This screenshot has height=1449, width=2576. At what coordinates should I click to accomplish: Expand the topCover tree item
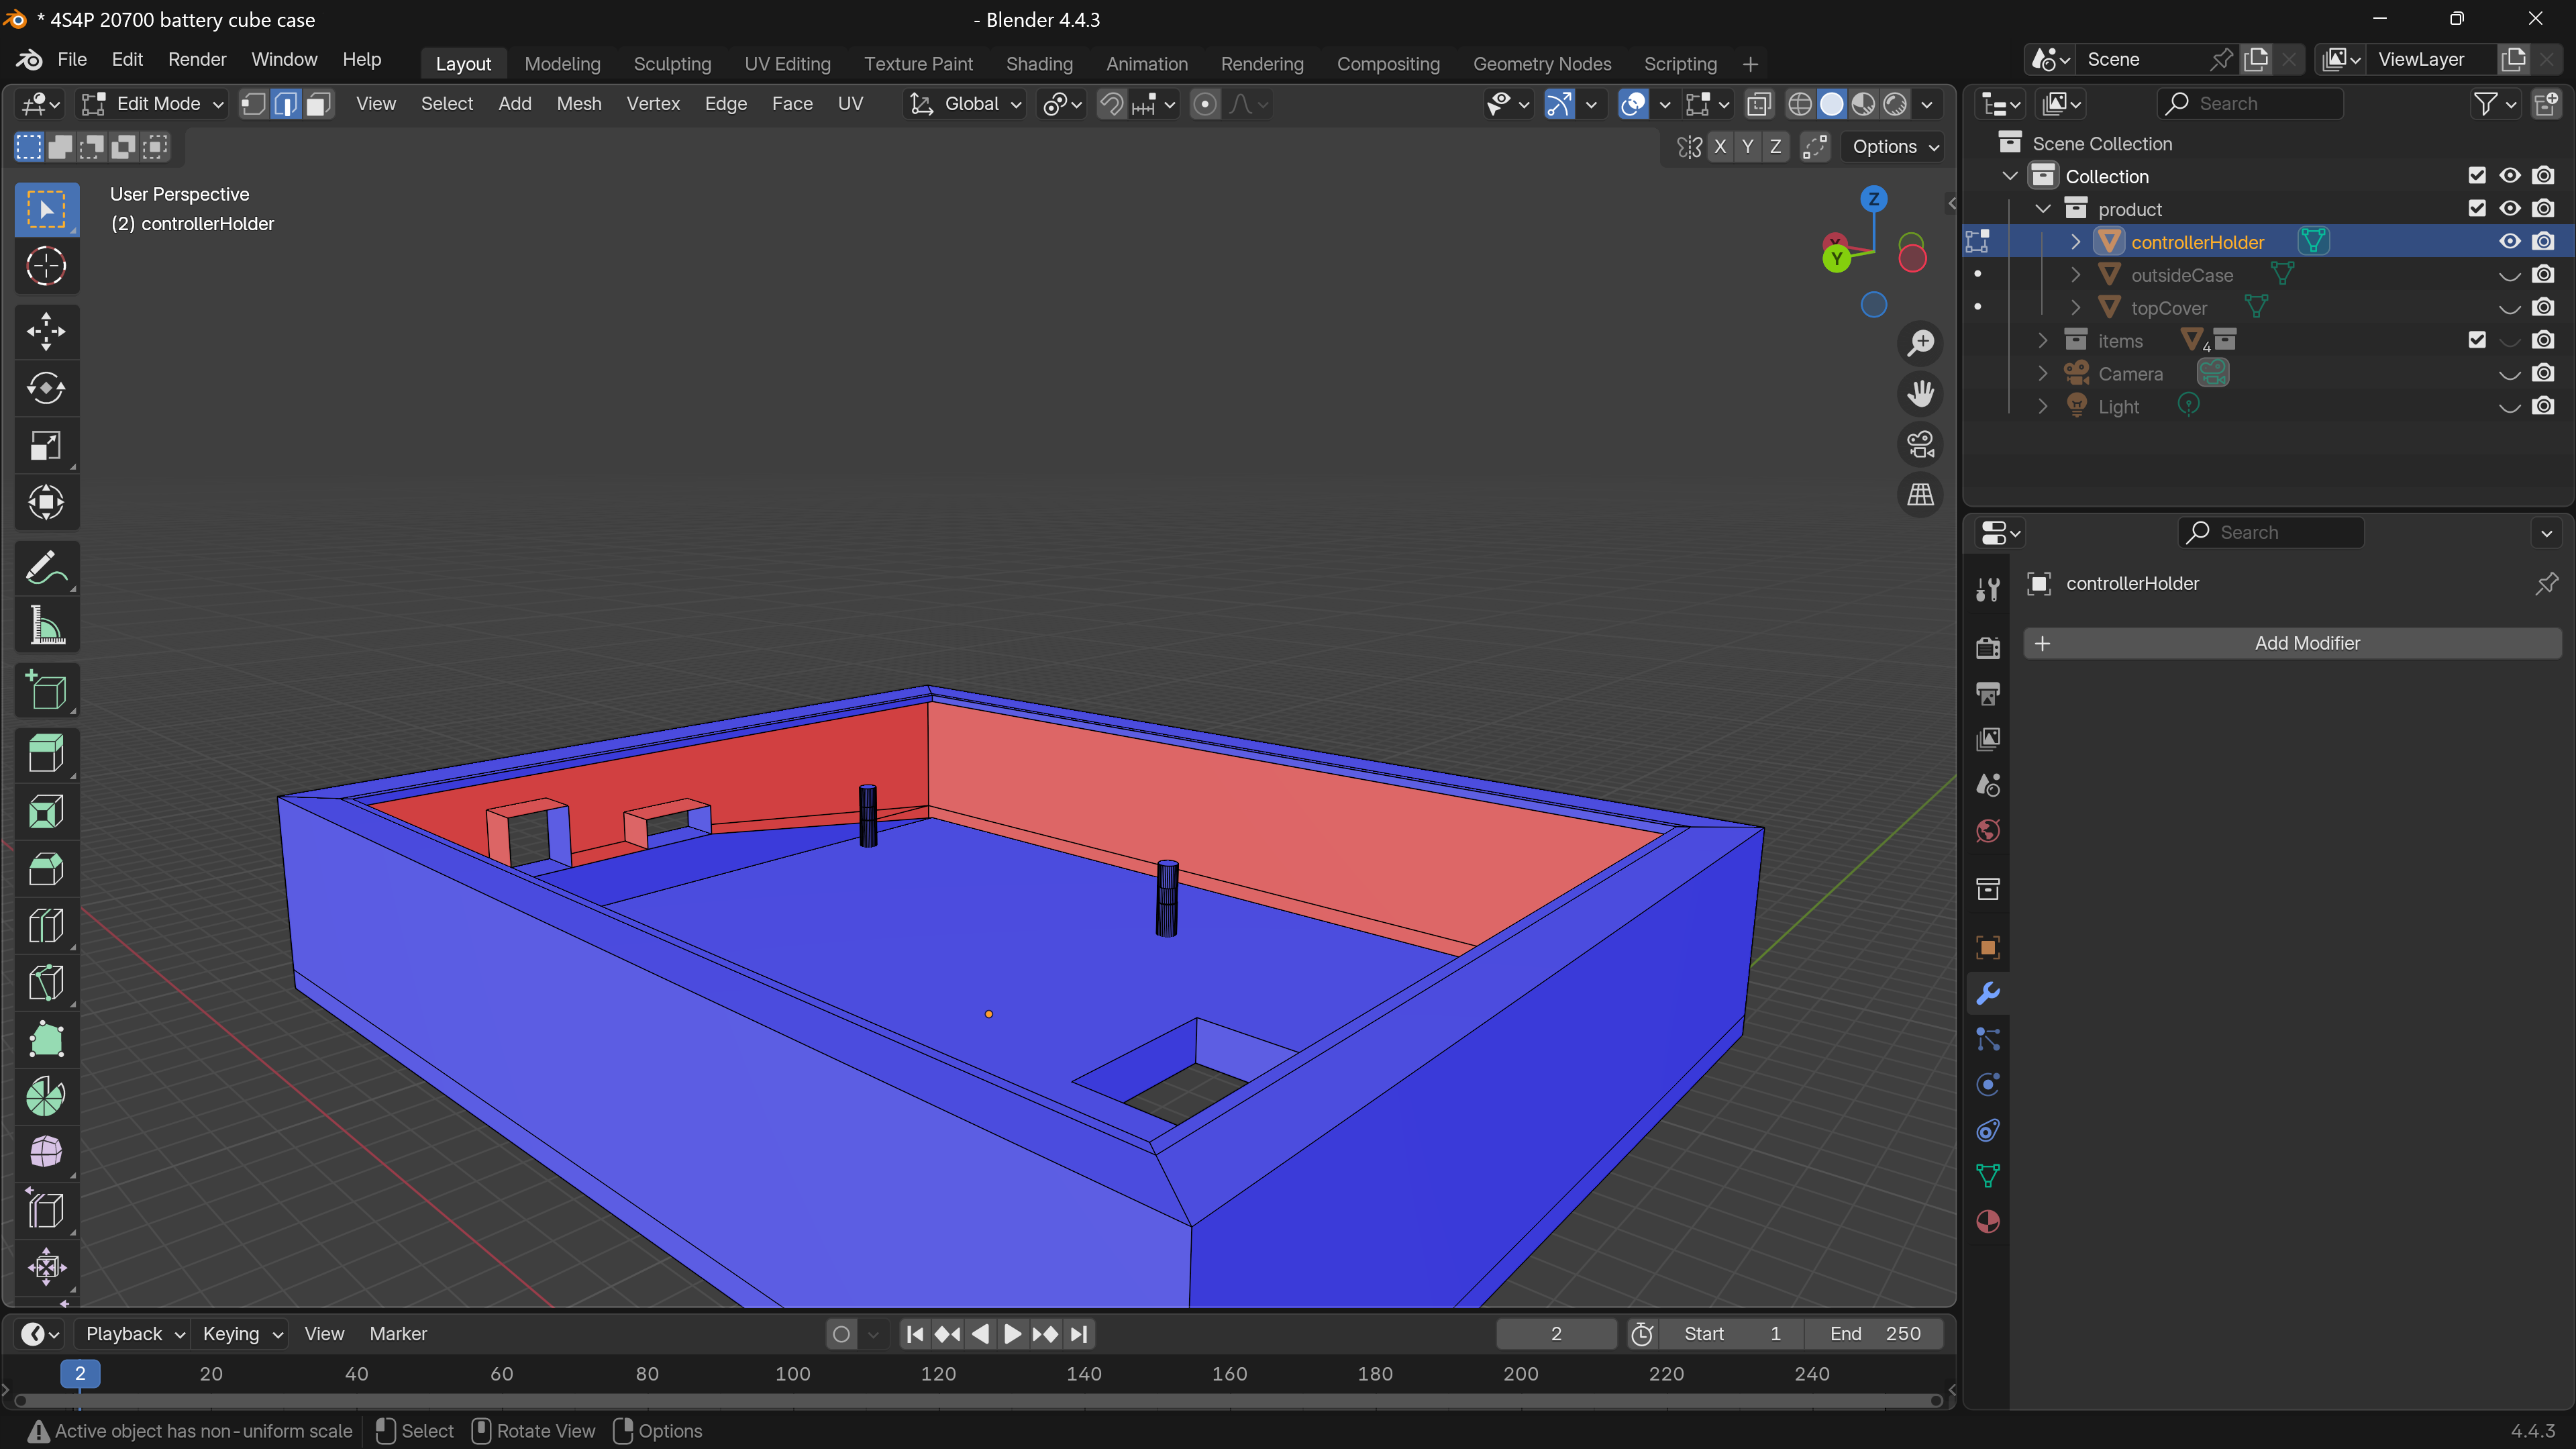click(2075, 307)
